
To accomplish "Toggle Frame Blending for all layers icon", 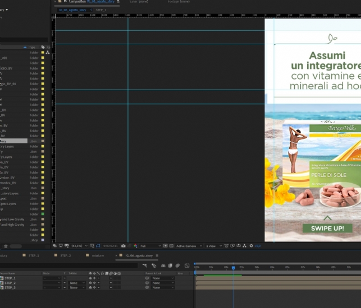I will coord(170,265).
